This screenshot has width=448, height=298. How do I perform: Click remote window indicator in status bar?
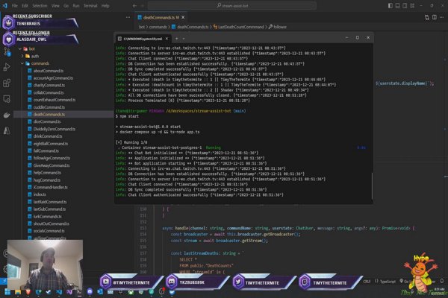(4, 281)
